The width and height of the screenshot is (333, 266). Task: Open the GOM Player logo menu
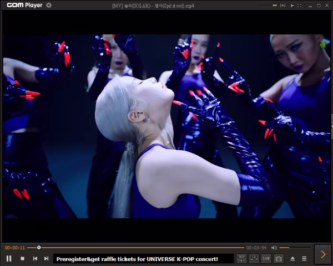pyautogui.click(x=24, y=5)
